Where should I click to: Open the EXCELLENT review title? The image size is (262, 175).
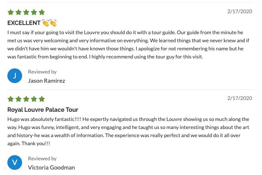pyautogui.click(x=24, y=23)
